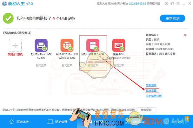Click the 驱动人生 logo icon
This screenshot has height=128, width=193.
(5, 4)
